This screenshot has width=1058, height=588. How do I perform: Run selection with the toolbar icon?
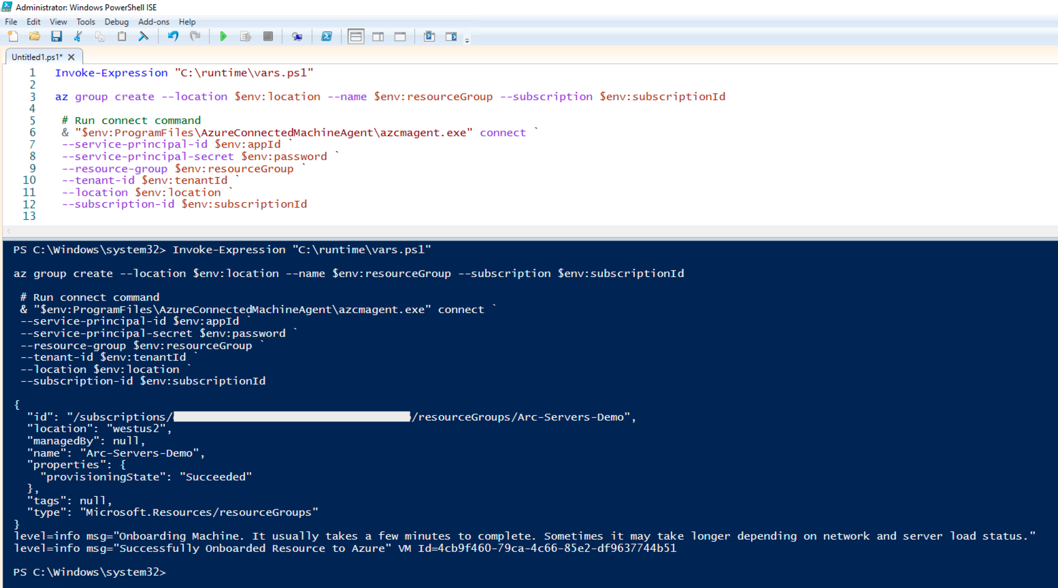[x=246, y=37]
